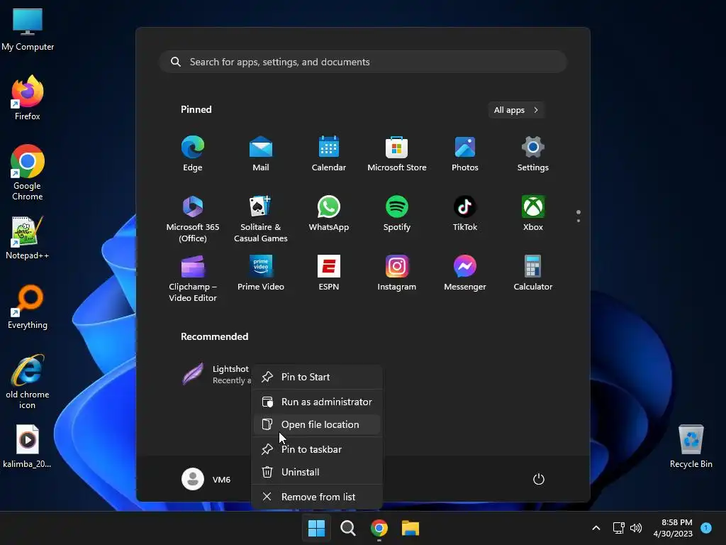Select My Computer desktop icon
This screenshot has width=726, height=545.
click(x=28, y=29)
